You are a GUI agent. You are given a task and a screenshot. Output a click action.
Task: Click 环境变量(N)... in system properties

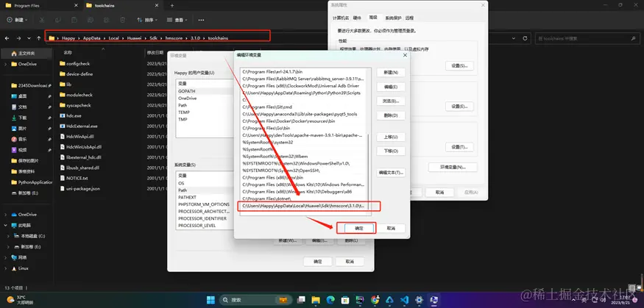click(x=453, y=168)
